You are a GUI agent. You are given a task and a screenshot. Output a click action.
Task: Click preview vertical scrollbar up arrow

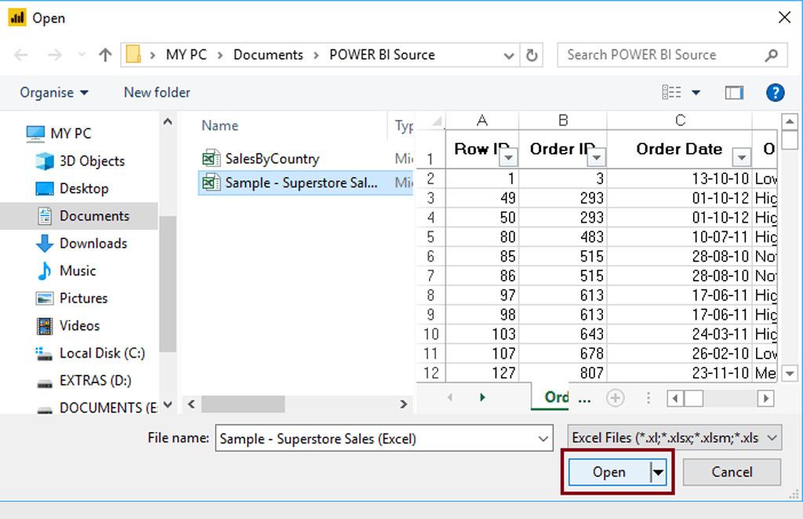click(790, 122)
